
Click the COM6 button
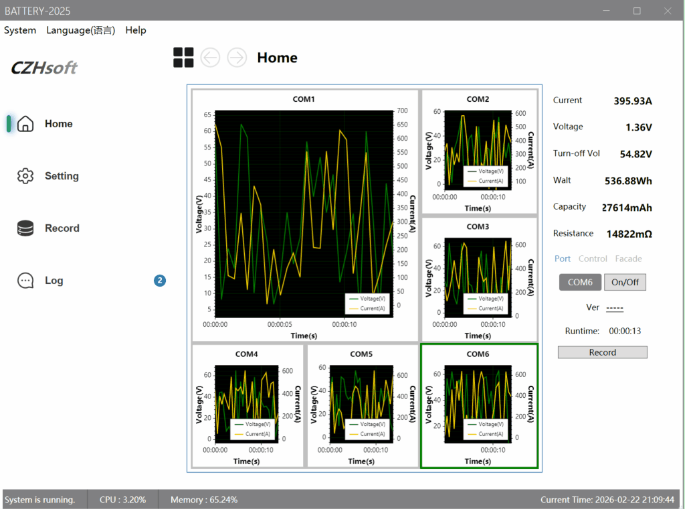[580, 282]
